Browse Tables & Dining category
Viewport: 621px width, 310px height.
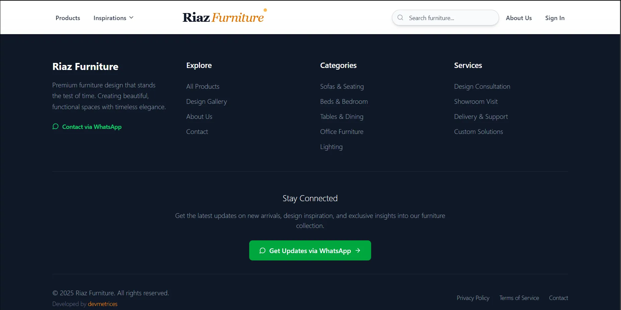coord(342,117)
